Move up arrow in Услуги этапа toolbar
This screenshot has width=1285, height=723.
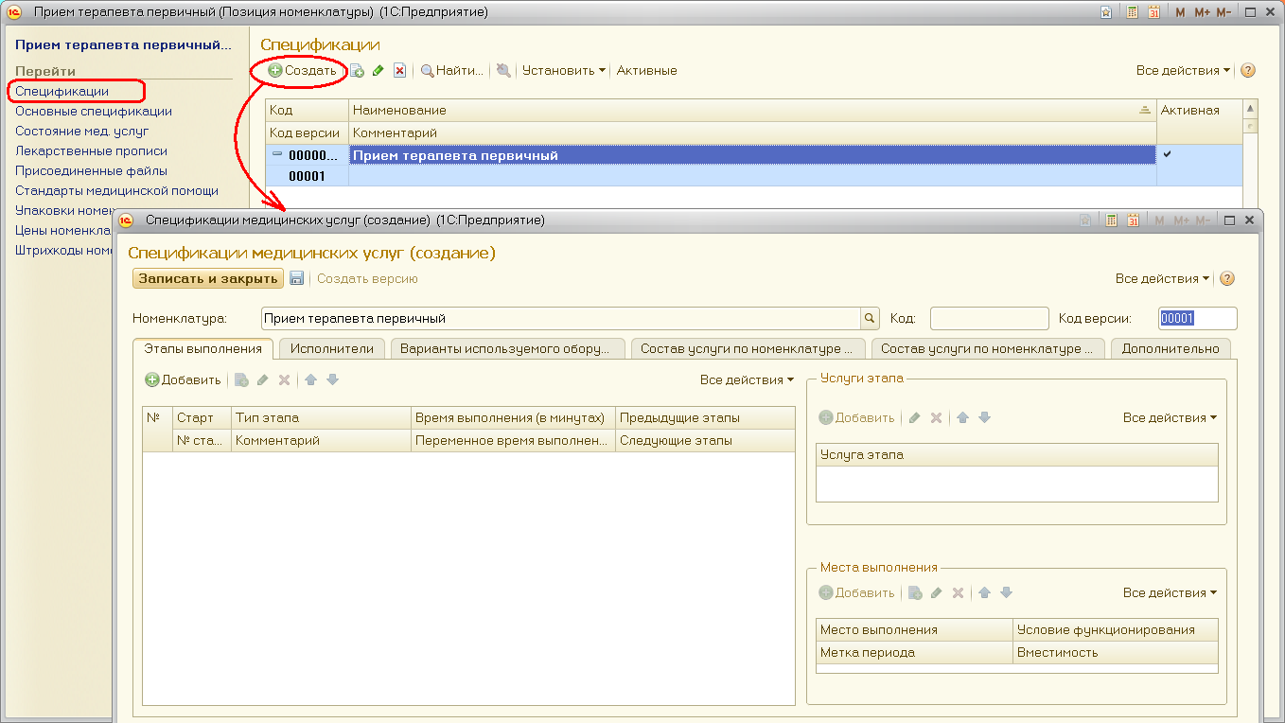pos(962,417)
